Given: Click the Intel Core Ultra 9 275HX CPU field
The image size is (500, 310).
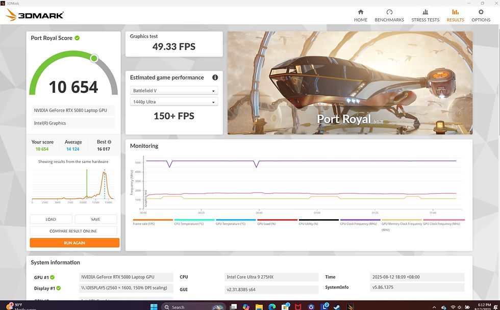Looking at the screenshot, I should [271, 277].
